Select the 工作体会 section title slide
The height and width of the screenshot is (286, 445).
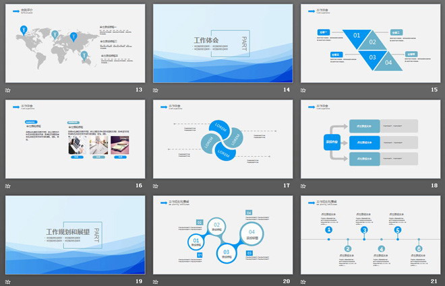(222, 43)
